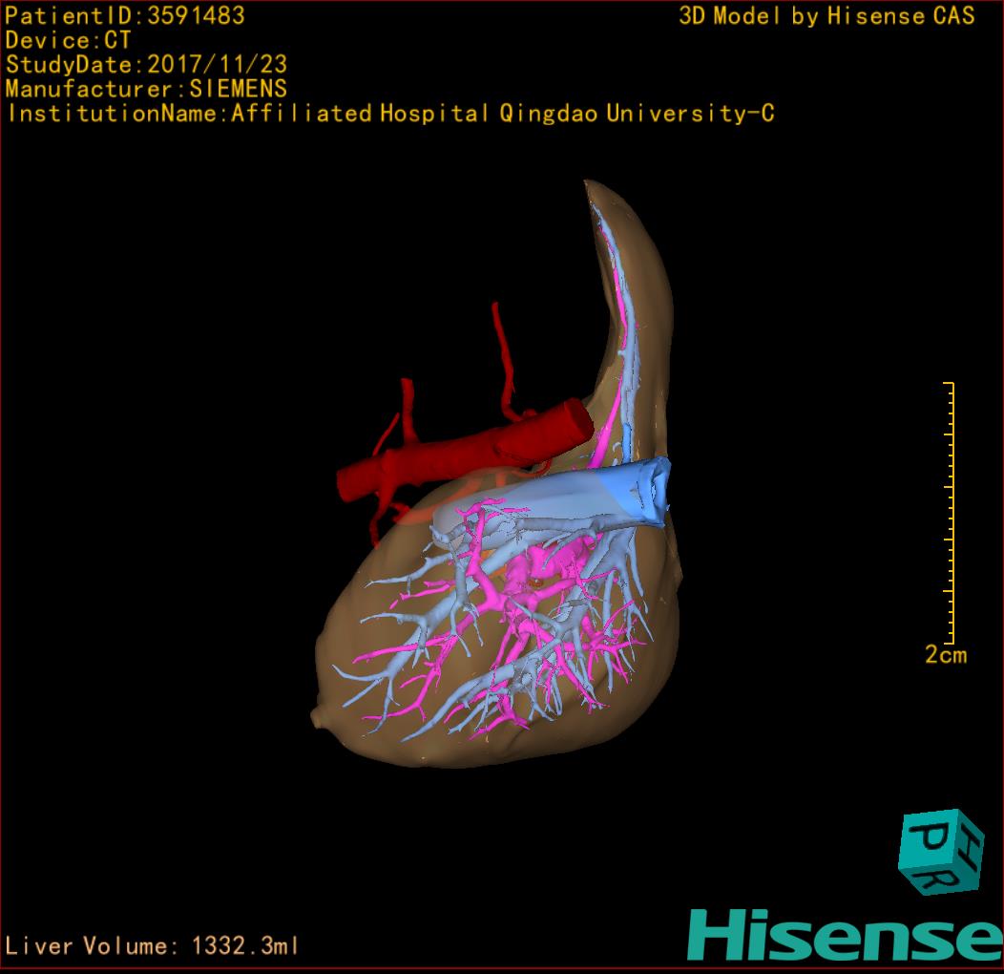This screenshot has width=1004, height=974.
Task: Click the Liver Volume 1332.3ml readout
Action: coord(153,946)
